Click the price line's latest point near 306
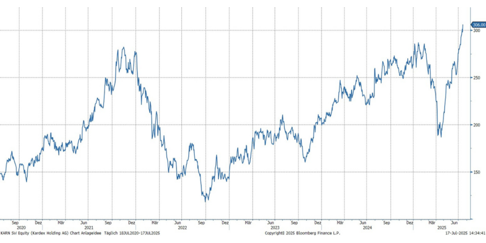Image resolution: width=486 pixels, height=243 pixels. pyautogui.click(x=463, y=25)
